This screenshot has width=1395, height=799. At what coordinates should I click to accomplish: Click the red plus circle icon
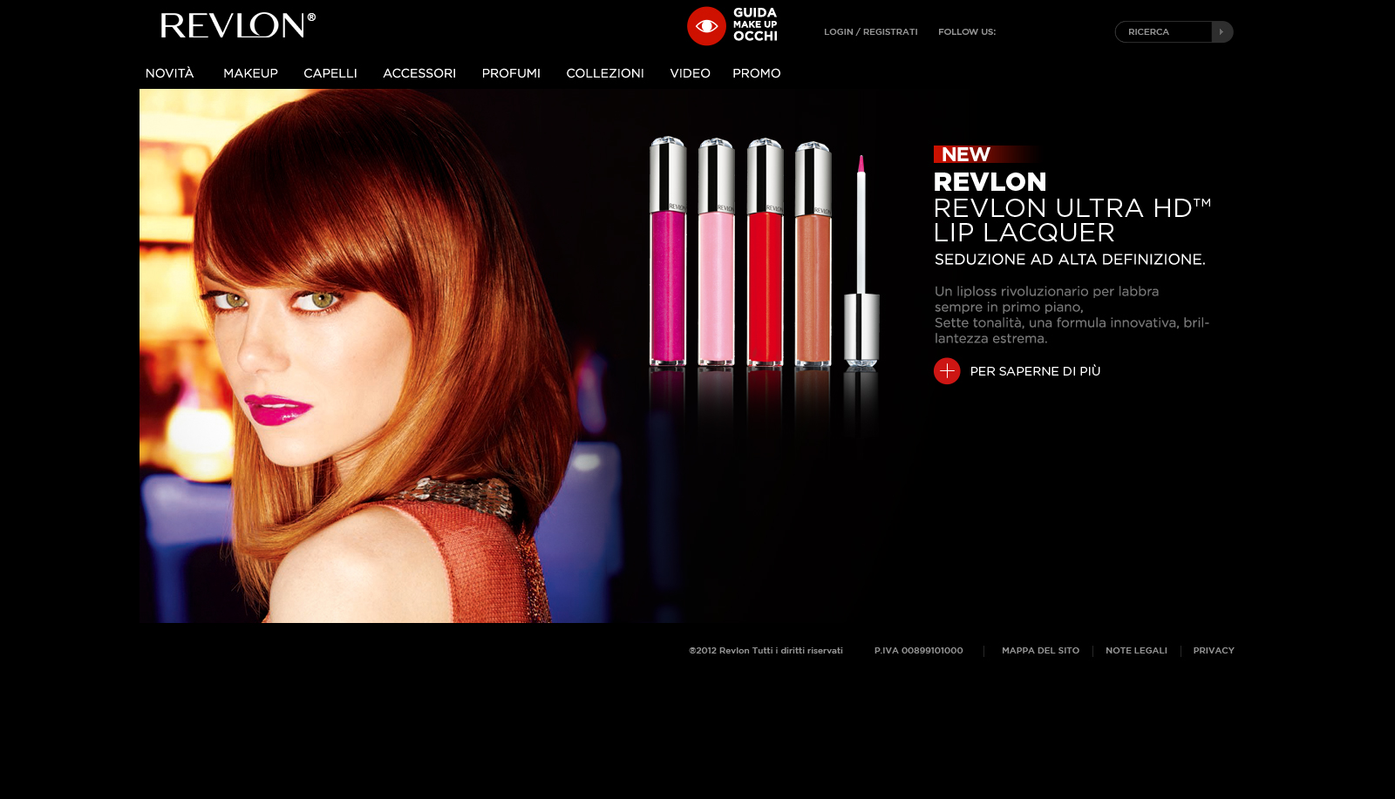(x=947, y=371)
